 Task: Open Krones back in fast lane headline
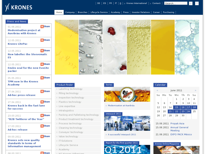click(x=26, y=107)
